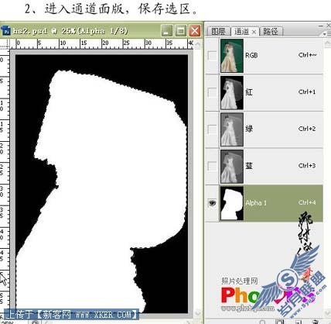The image size is (331, 324).
Task: Click the Photoshop document icon in title bar
Action: tap(5, 30)
